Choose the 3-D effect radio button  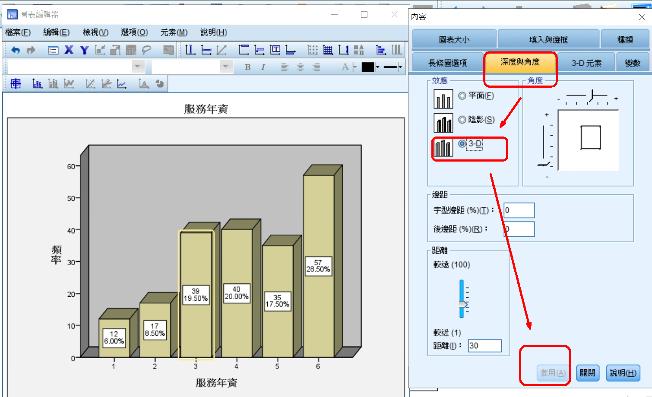(462, 144)
